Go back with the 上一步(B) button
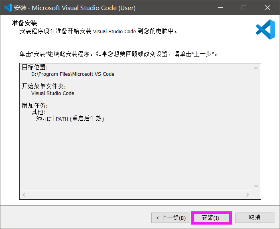 [170, 218]
